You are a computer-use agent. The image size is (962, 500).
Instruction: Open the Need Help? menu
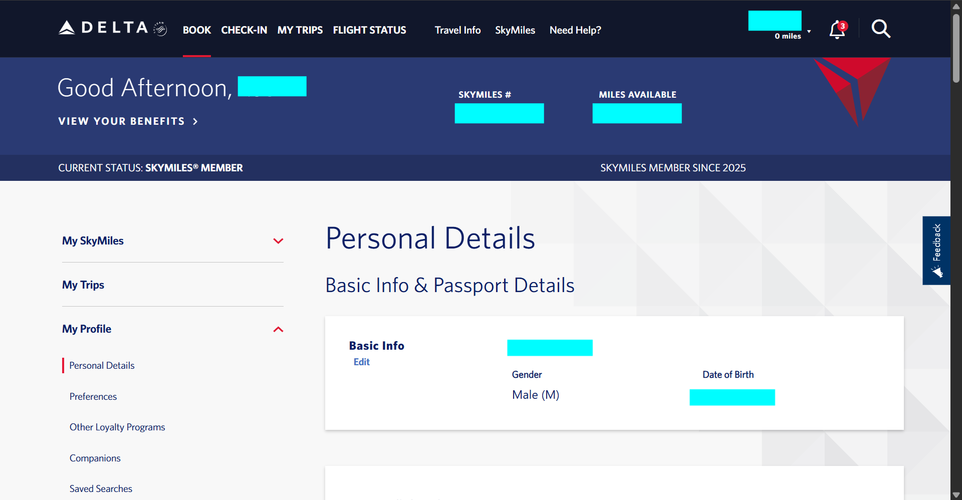click(x=575, y=30)
